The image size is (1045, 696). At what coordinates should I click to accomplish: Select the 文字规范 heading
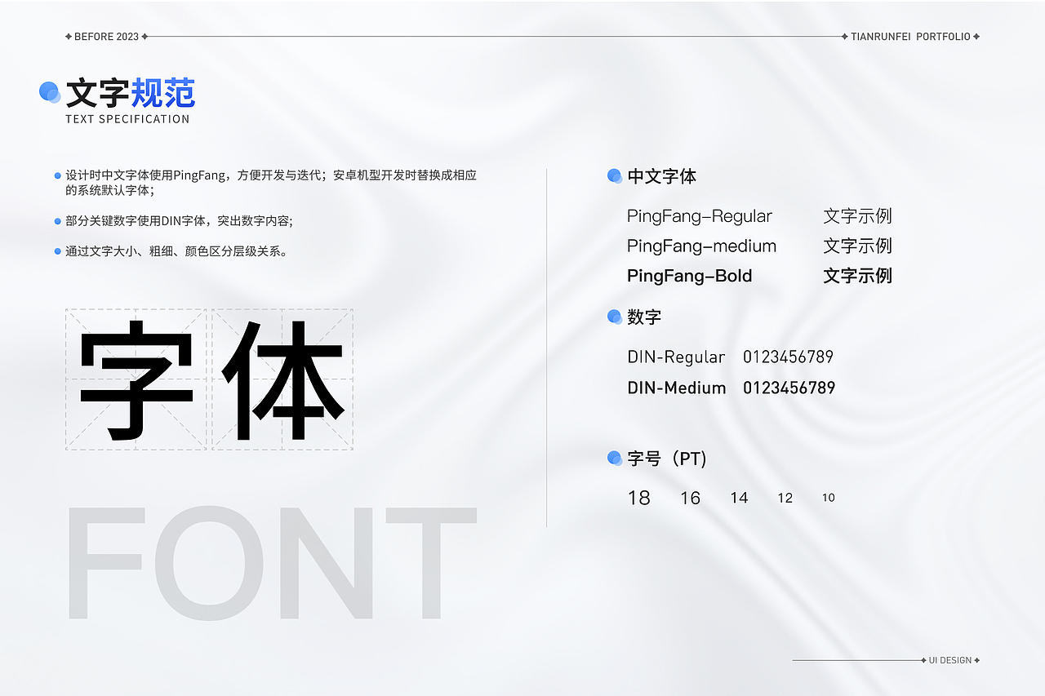tap(131, 94)
